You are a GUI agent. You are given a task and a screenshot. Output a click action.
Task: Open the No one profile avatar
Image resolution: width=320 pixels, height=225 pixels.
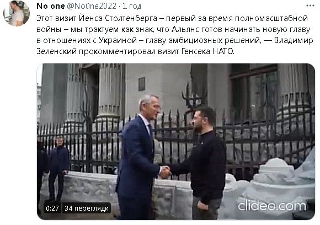tap(17, 13)
